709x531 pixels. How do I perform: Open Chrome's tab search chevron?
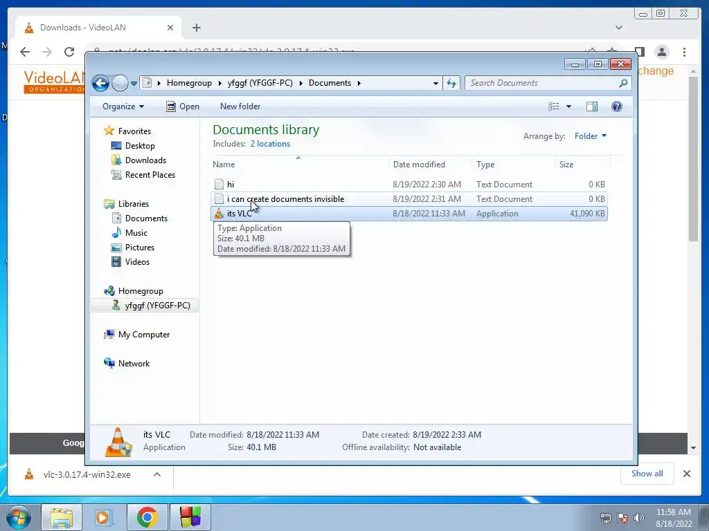[619, 28]
